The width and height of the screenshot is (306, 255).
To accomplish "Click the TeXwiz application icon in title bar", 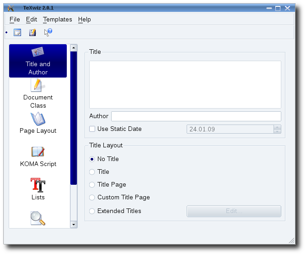I will coord(11,8).
